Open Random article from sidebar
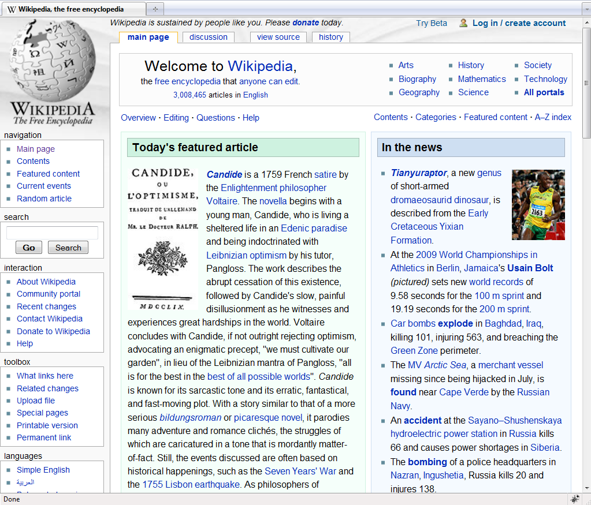 point(44,199)
